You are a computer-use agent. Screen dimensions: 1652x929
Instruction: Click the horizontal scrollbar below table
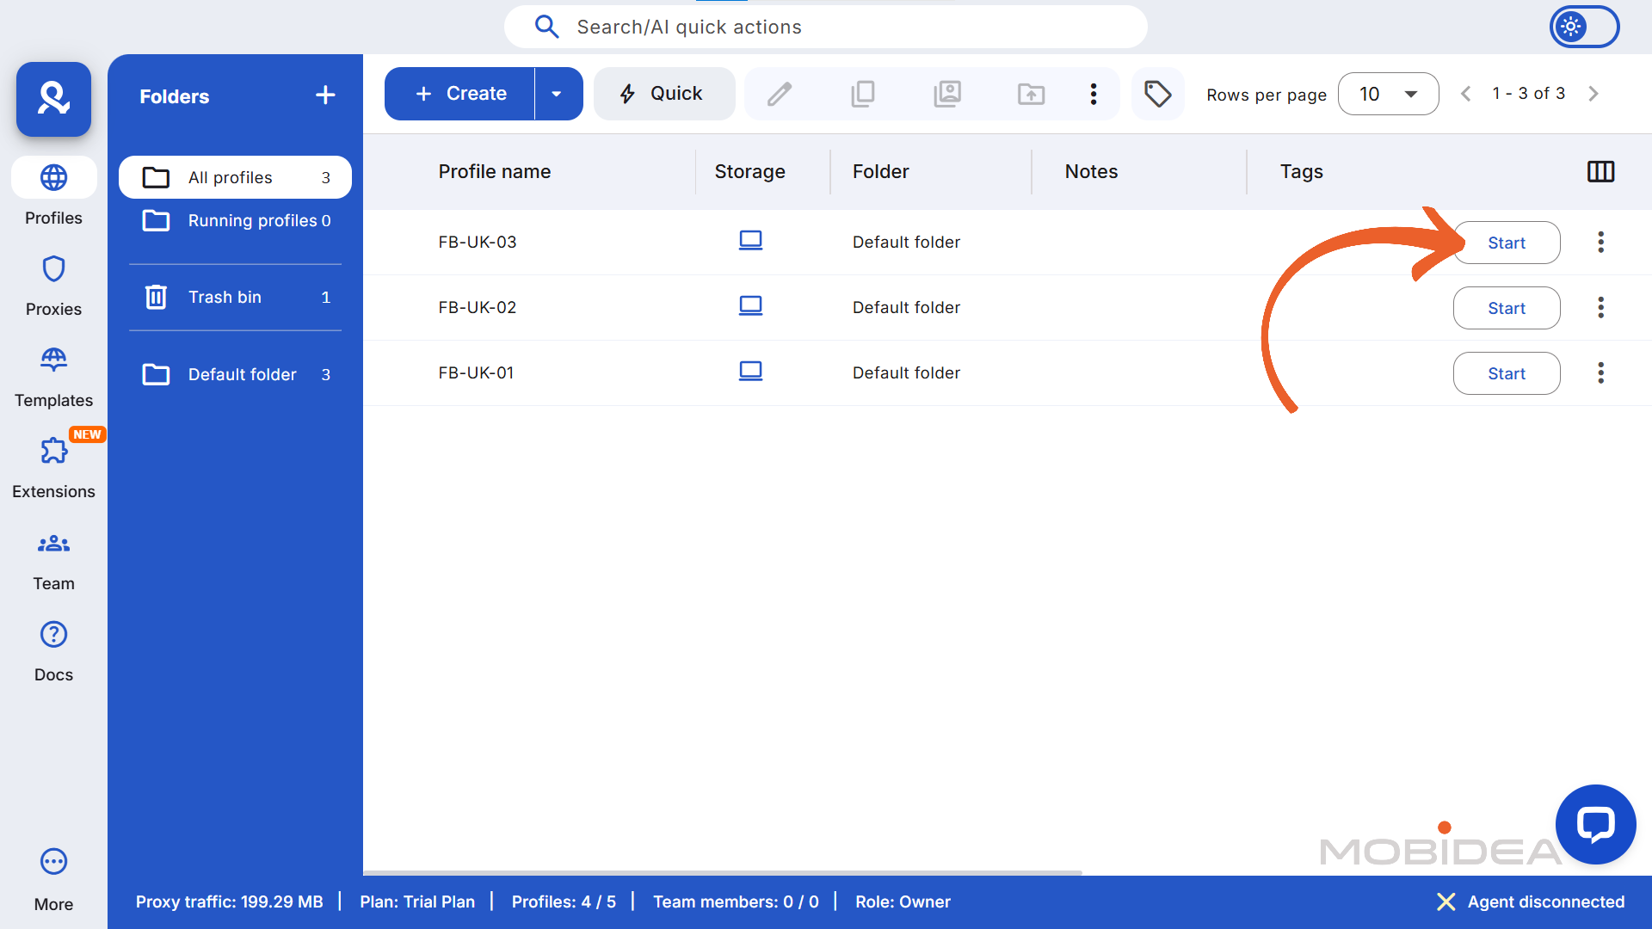(721, 872)
